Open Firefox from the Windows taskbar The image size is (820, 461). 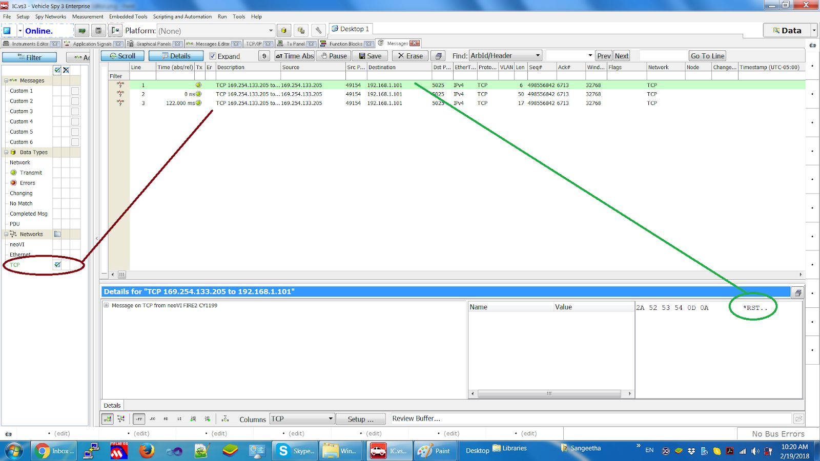(x=147, y=451)
